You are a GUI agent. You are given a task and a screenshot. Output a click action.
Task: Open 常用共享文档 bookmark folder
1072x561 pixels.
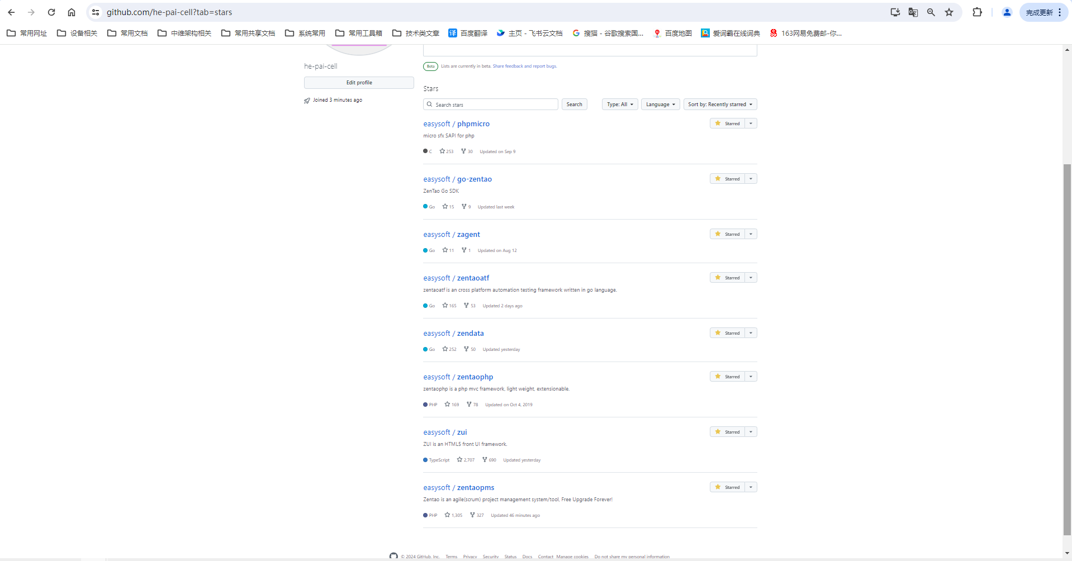click(248, 33)
